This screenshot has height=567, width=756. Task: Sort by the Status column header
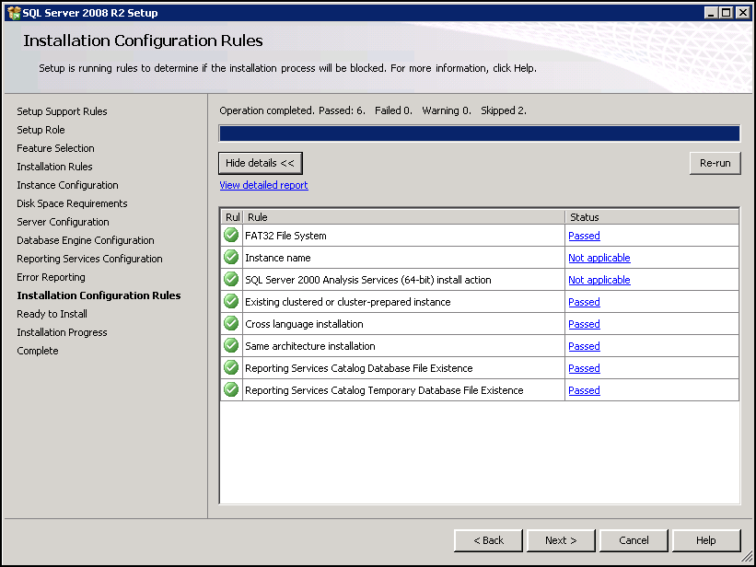(651, 217)
